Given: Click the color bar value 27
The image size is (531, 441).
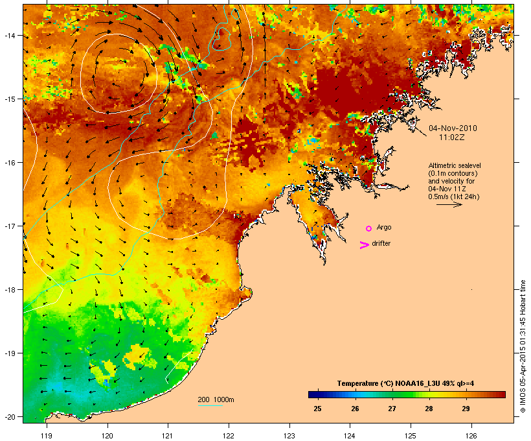Looking at the screenshot, I should [x=392, y=409].
